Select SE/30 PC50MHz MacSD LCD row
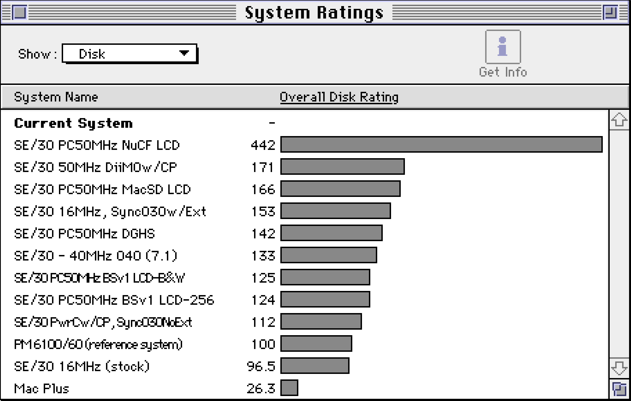 tap(304, 189)
